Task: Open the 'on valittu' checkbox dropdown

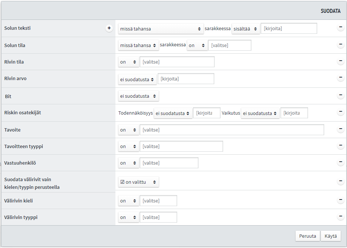Action: coord(139,182)
